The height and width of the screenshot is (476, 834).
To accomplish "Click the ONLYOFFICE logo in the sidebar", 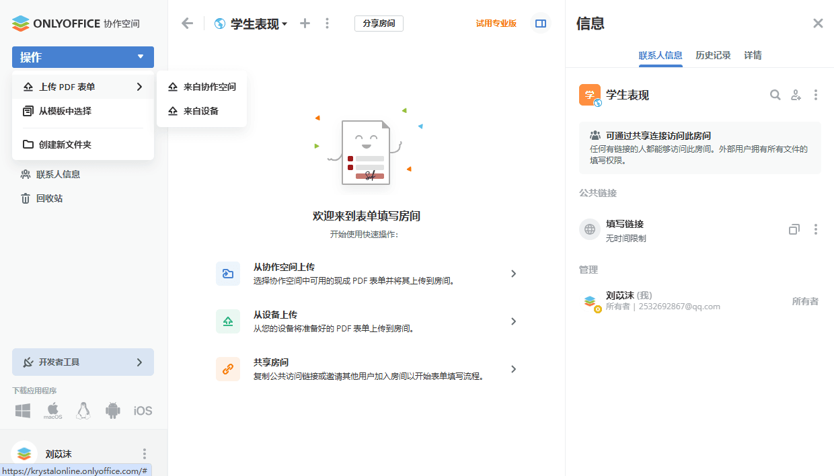I will coord(76,24).
